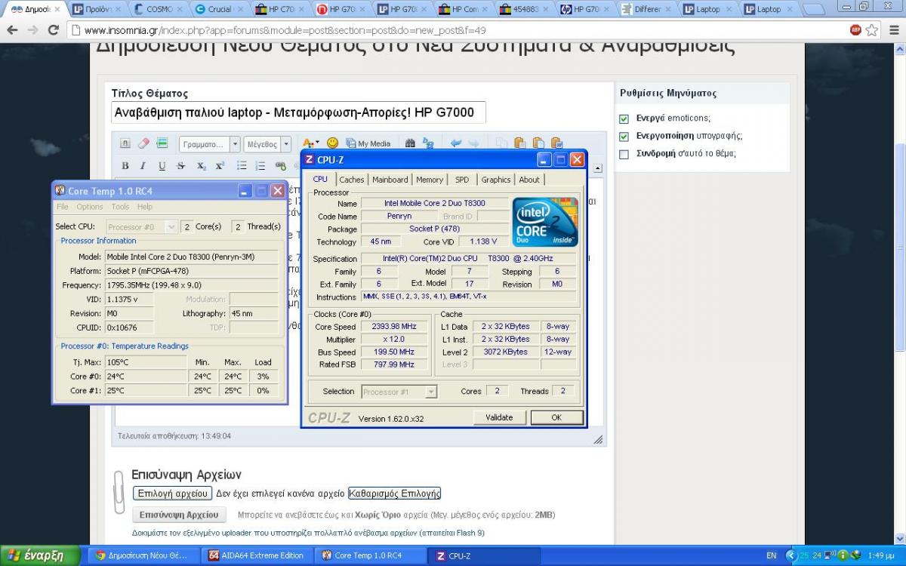Open the Chrome menu icon
This screenshot has width=906, height=566.
coord(892,31)
